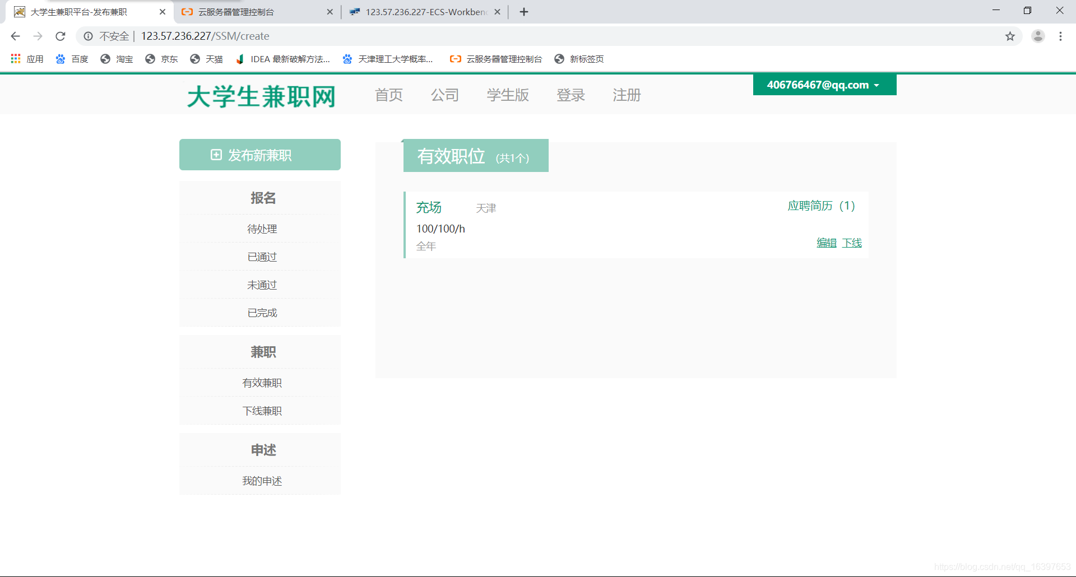View 应聘简历 (1) for 充场
This screenshot has height=577, width=1076.
[821, 206]
